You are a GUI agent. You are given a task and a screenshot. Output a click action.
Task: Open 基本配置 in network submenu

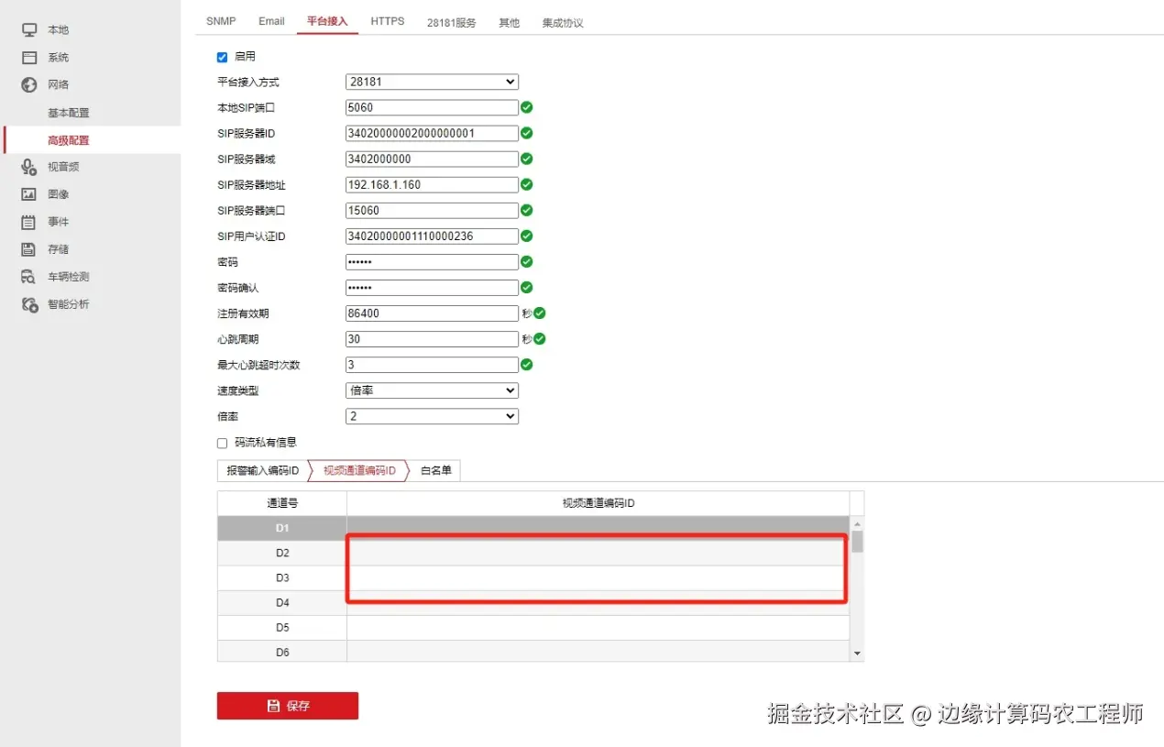[x=69, y=113]
